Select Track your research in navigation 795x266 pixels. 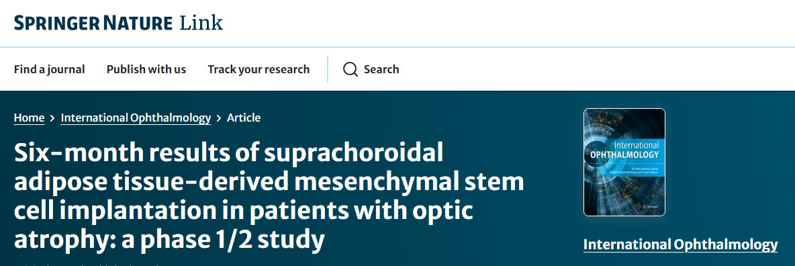[x=259, y=70]
